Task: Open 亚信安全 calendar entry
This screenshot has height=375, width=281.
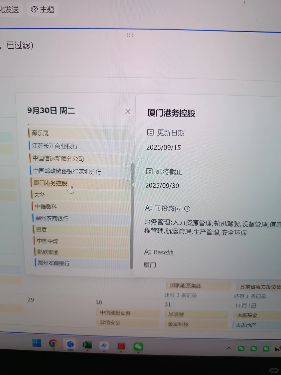Action: click(x=128, y=322)
